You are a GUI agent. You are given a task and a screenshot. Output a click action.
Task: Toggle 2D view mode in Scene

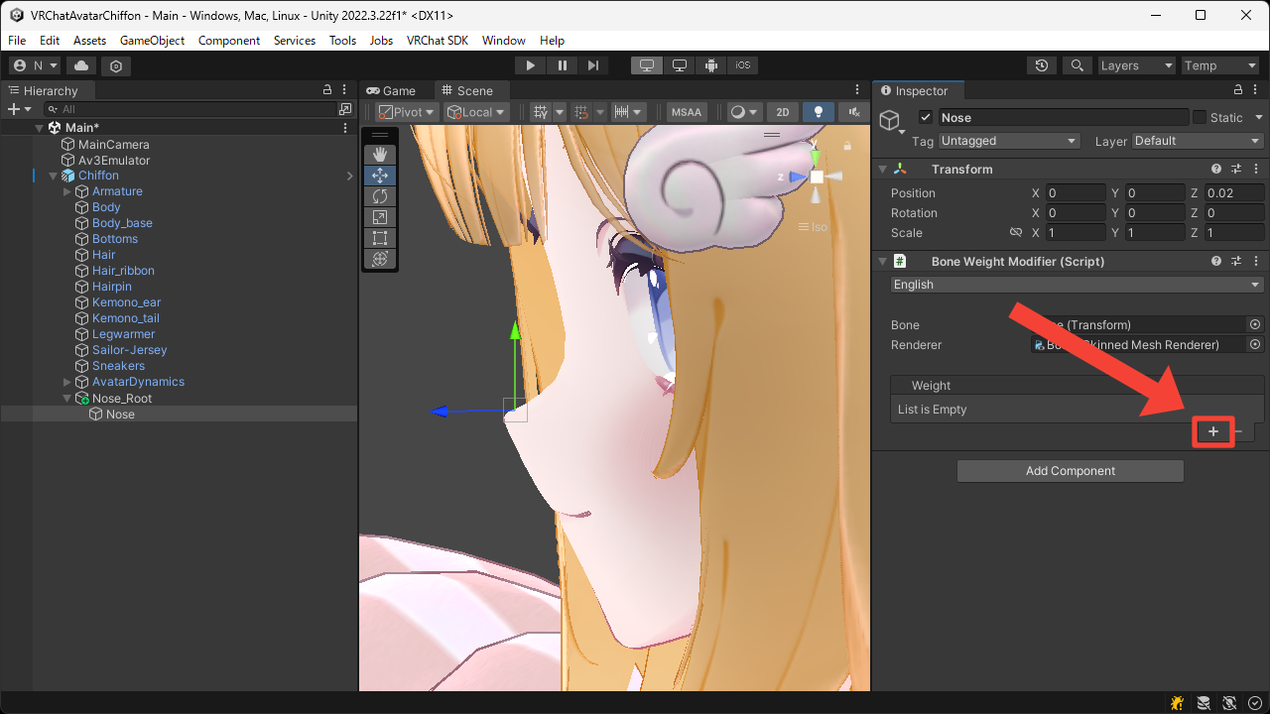[782, 111]
